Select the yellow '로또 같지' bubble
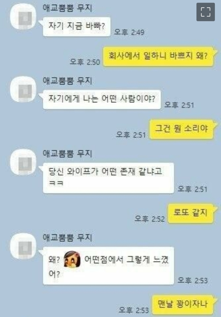This screenshot has height=317, width=221. (191, 213)
